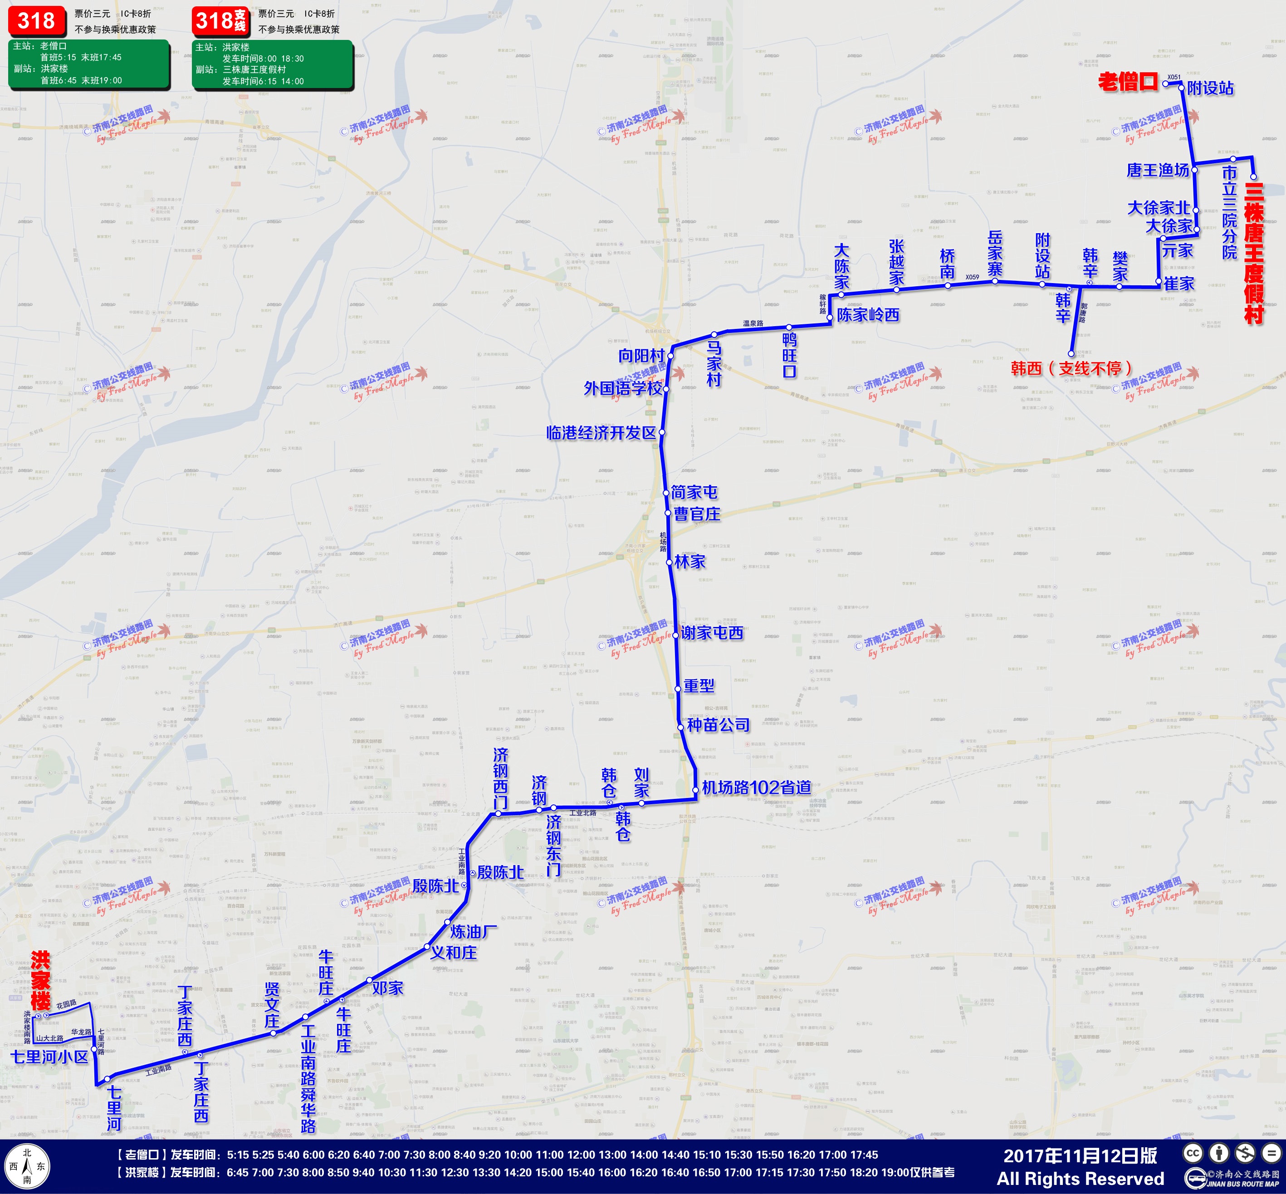Click the 老僧口 terminal station label

pos(1128,82)
